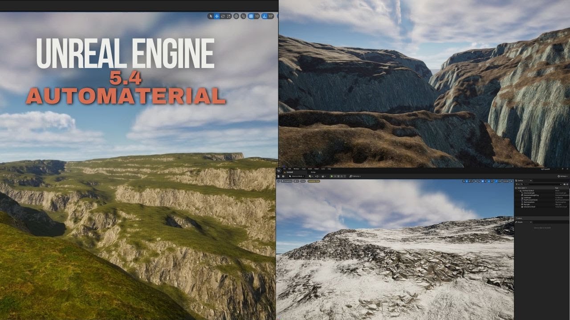Open surface snapping options in left viewport toolbar

pos(244,16)
